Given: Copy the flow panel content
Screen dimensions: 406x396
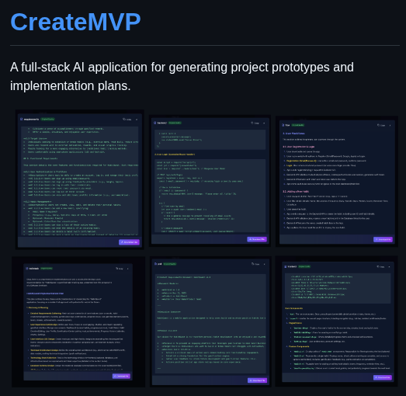Looking at the screenshot, I should (x=381, y=125).
